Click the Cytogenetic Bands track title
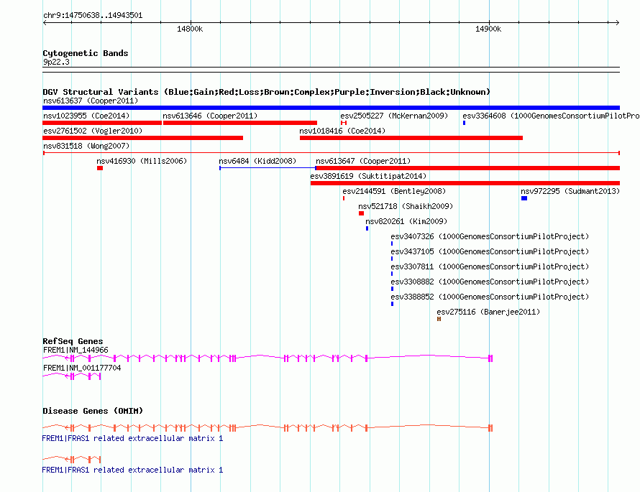 [86, 53]
